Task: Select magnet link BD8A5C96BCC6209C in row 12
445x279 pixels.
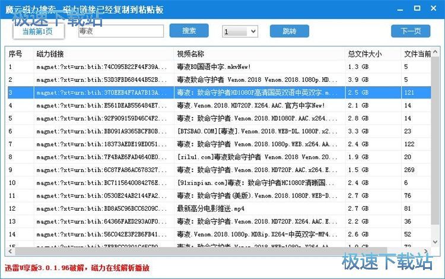Action: click(101, 208)
